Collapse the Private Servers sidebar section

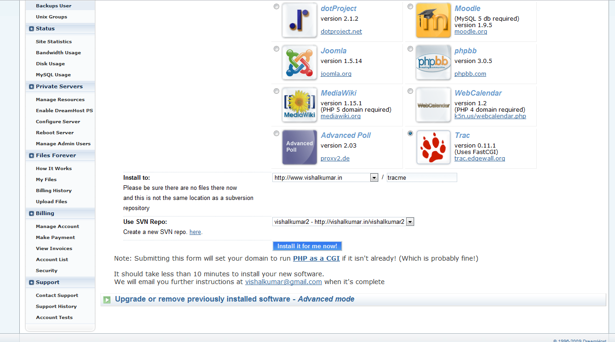[31, 86]
